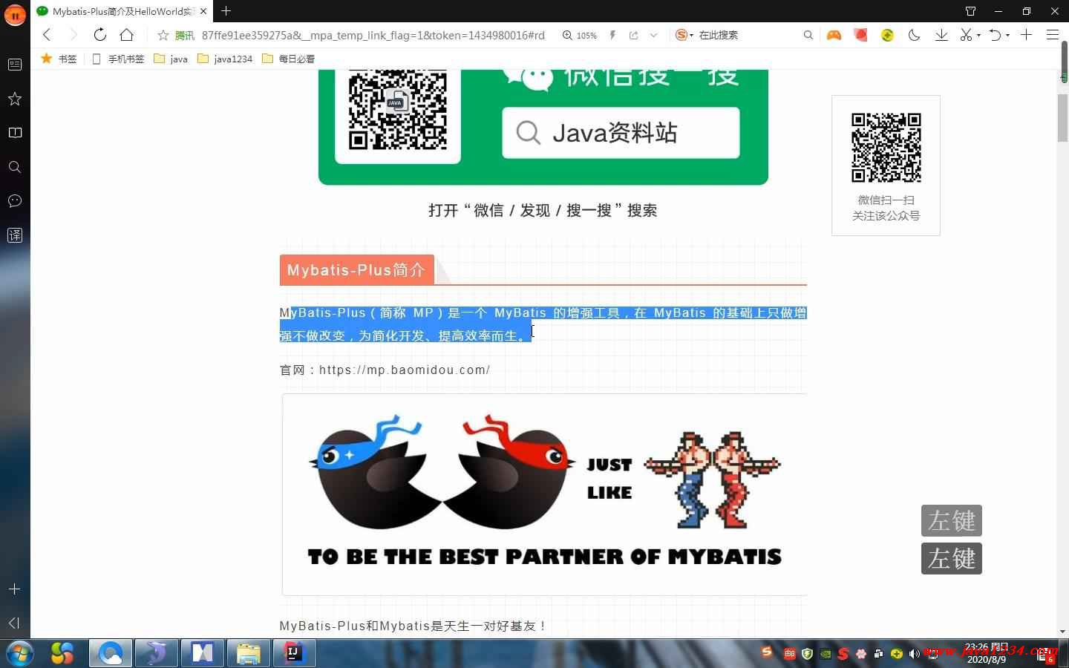This screenshot has height=668, width=1069.
Task: Collapse the sidebar with the arrow icon
Action: [15, 623]
